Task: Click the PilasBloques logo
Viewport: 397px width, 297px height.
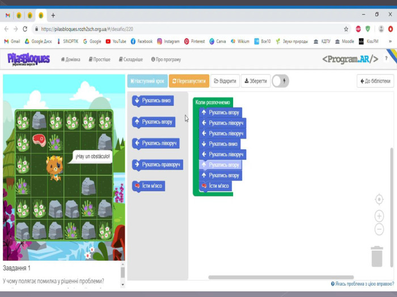Action: [28, 59]
